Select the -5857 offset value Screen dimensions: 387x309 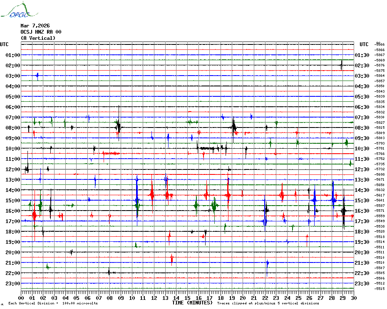click(x=380, y=81)
